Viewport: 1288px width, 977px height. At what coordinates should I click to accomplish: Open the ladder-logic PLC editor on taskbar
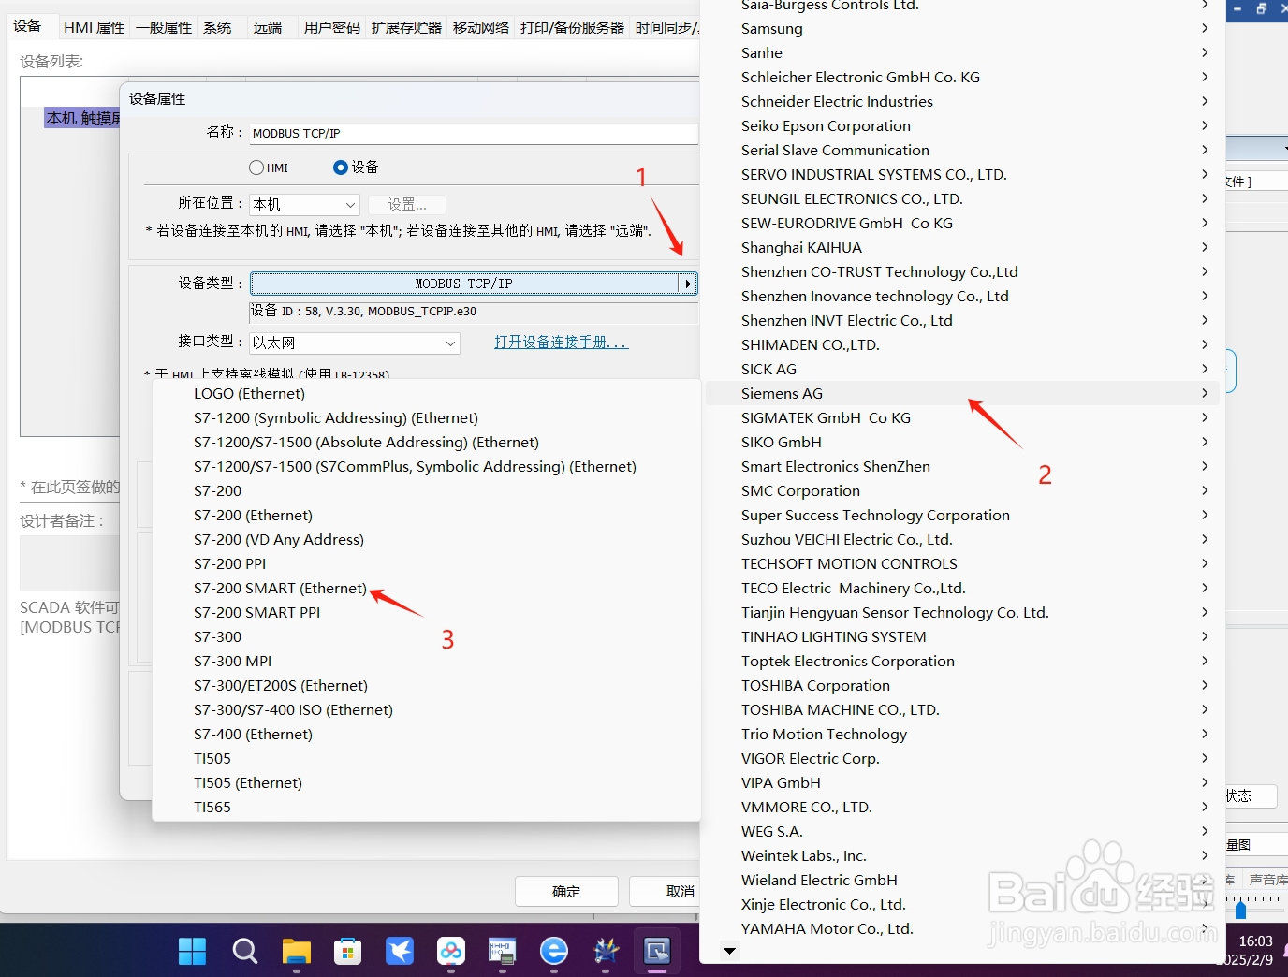[x=503, y=951]
